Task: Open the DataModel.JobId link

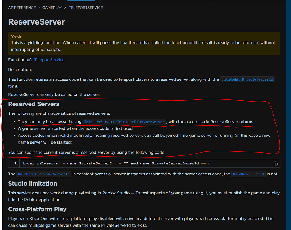Action: pyautogui.click(x=248, y=174)
